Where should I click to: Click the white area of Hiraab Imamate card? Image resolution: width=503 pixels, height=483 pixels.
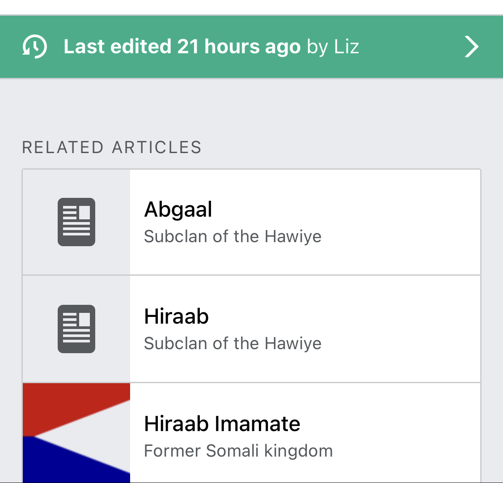(401, 433)
